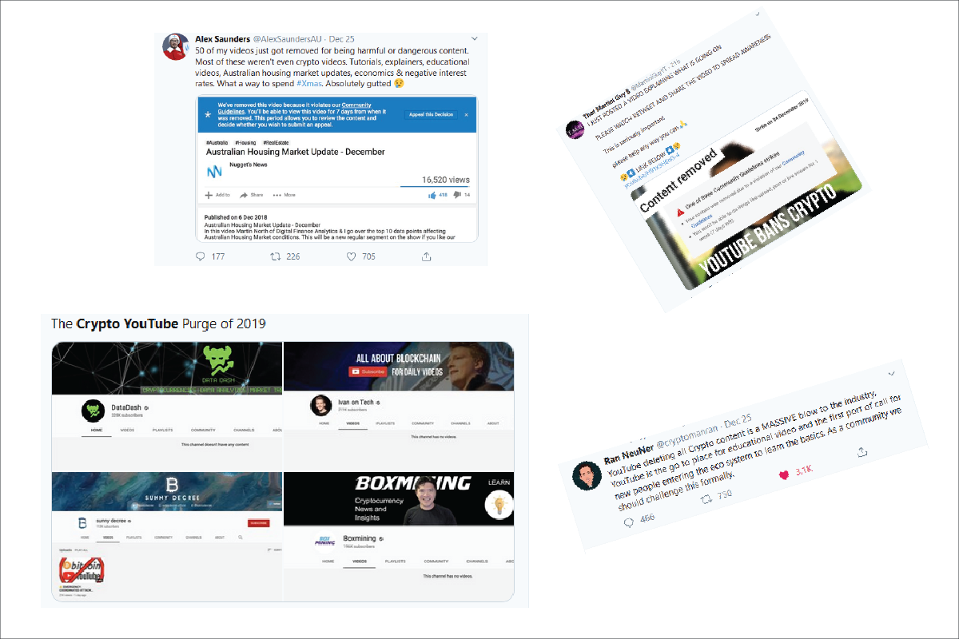Screen dimensions: 959x639
Task: Click thumbs down on the Housing Market video
Action: 457,194
